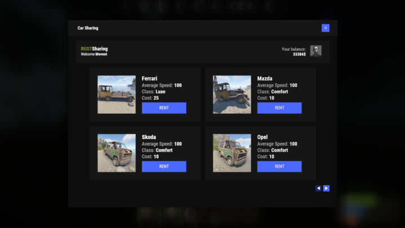405x228 pixels.
Task: Open the Skoda car image
Action: [116, 153]
